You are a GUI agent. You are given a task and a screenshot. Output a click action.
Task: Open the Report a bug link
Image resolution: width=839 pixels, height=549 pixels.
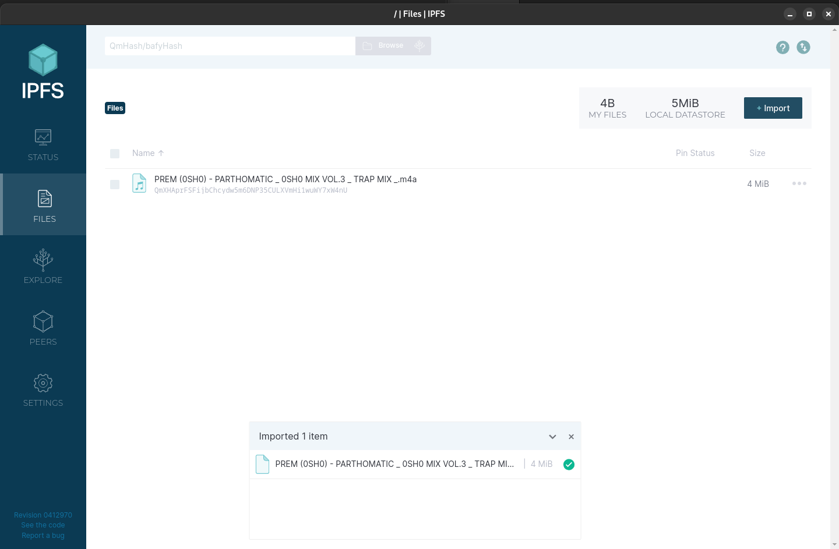coord(43,536)
